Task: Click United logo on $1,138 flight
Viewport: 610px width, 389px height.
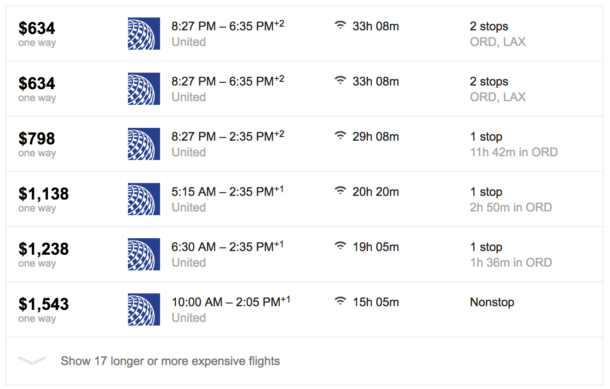Action: click(x=144, y=199)
